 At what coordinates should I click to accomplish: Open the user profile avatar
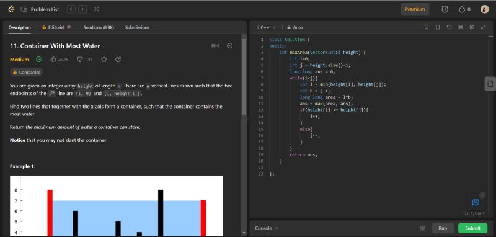(484, 9)
